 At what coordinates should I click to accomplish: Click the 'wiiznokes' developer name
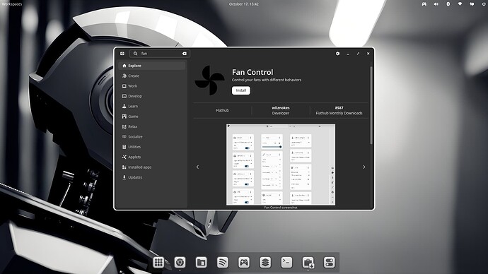[x=281, y=108]
